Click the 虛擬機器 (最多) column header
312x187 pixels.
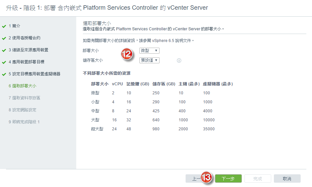(x=218, y=84)
